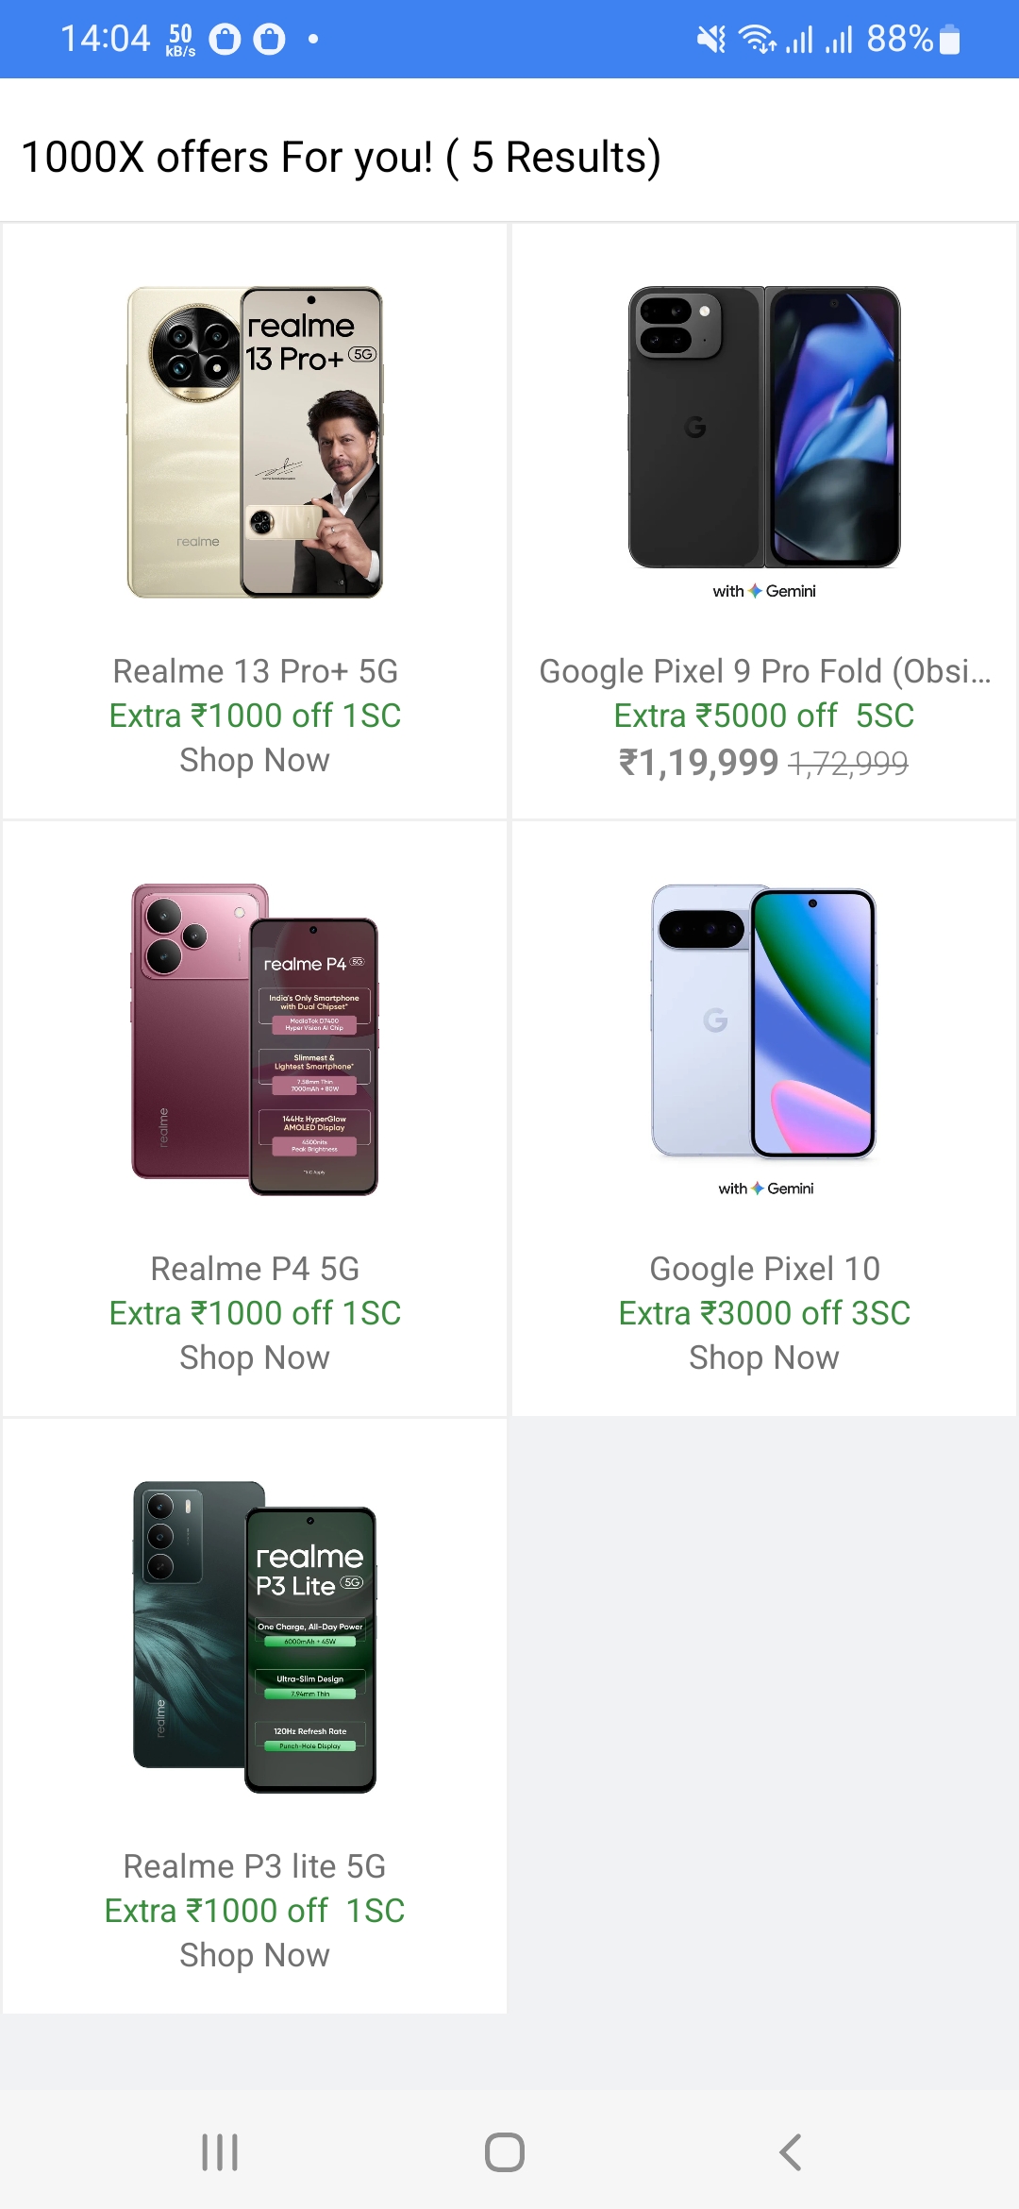Tap Shop Now under Realme P3 lite 5G
Screen dimensions: 1019x2209
[x=255, y=1955]
